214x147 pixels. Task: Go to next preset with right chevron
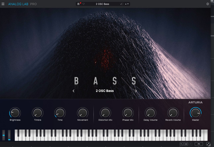136,91
